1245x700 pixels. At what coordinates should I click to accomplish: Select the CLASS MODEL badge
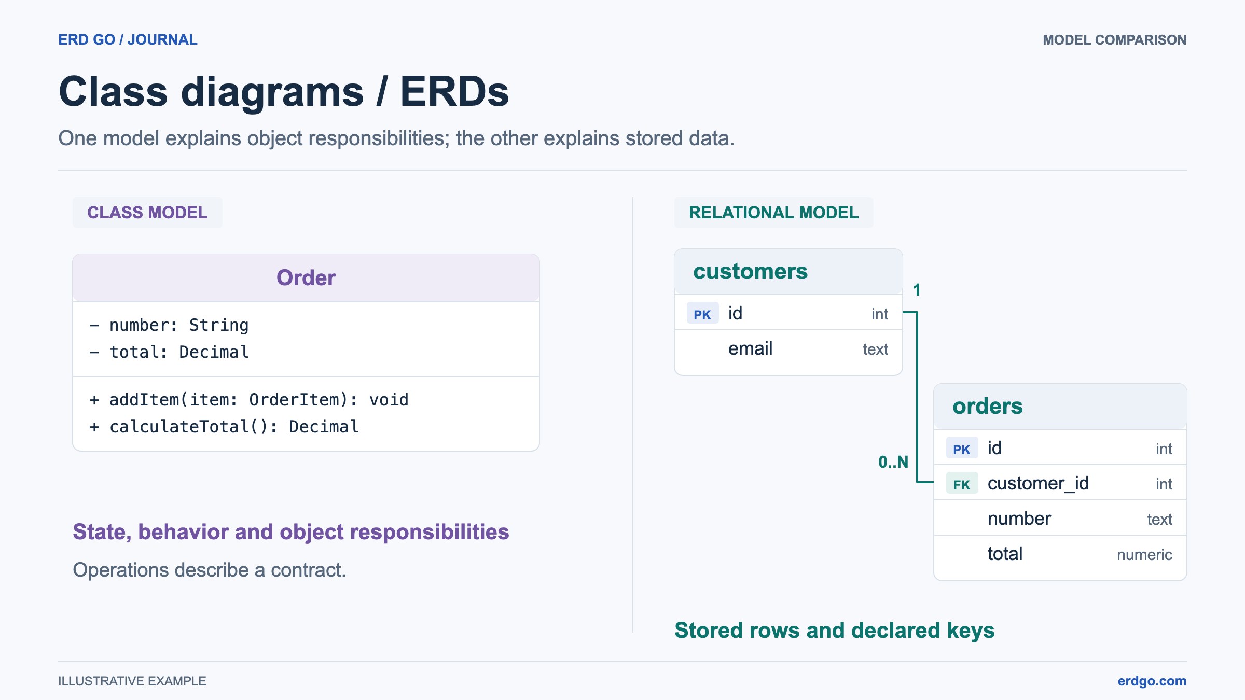147,213
